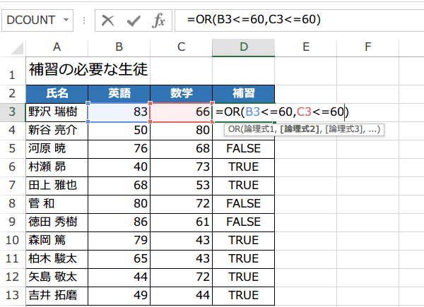Click the English score 40 for 村瀬 昴
Image resolution: width=424 pixels, height=307 pixels.
click(119, 167)
